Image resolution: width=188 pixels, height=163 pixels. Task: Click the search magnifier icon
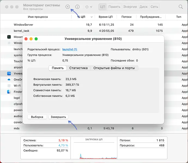coord(181,7)
